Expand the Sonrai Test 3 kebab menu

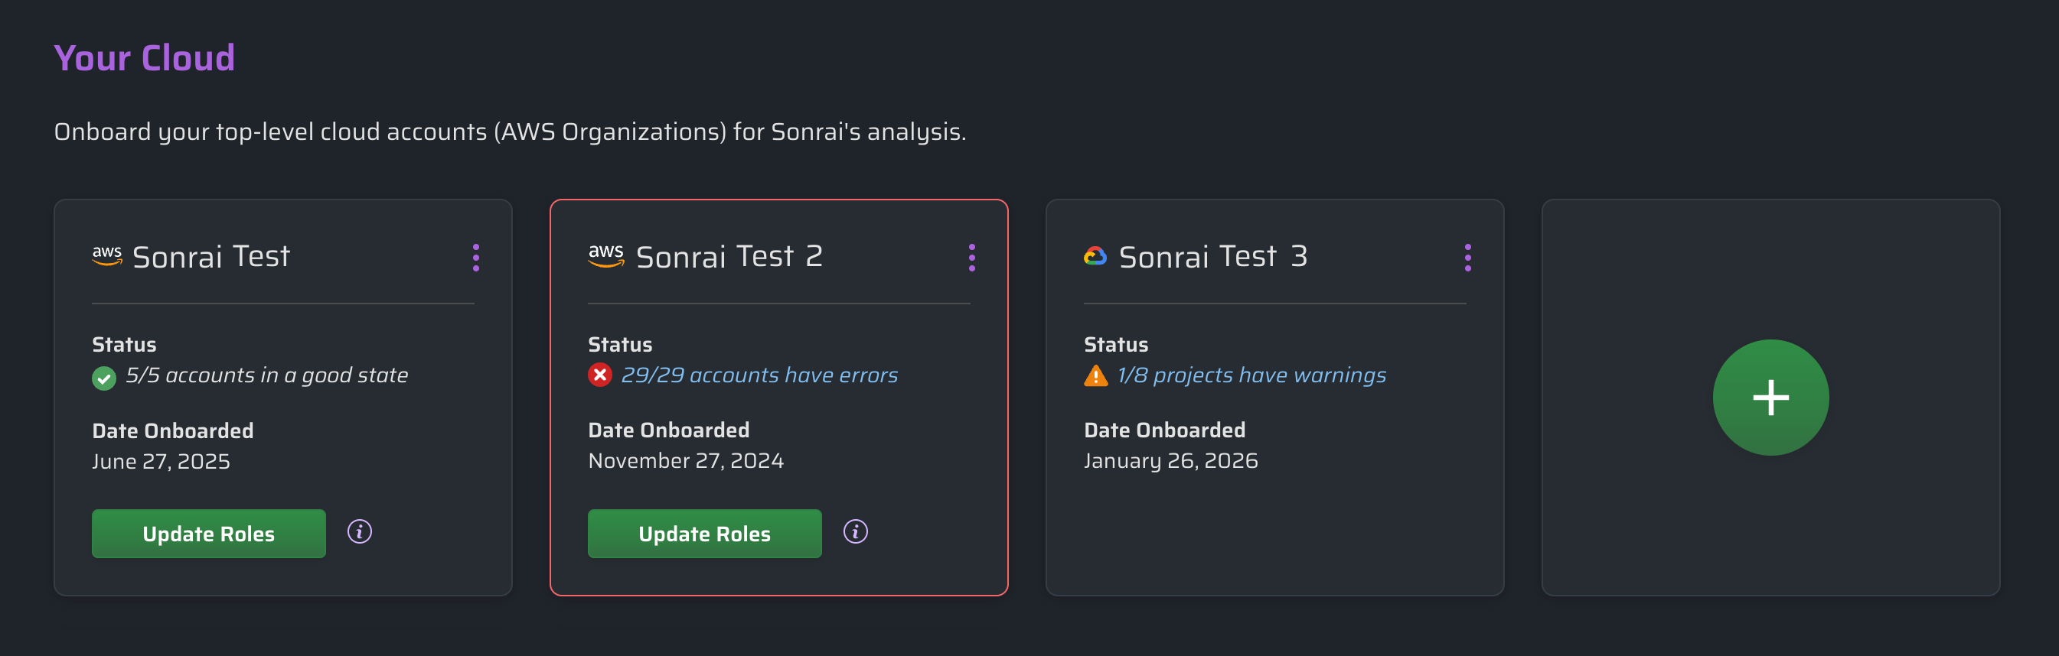click(1467, 258)
